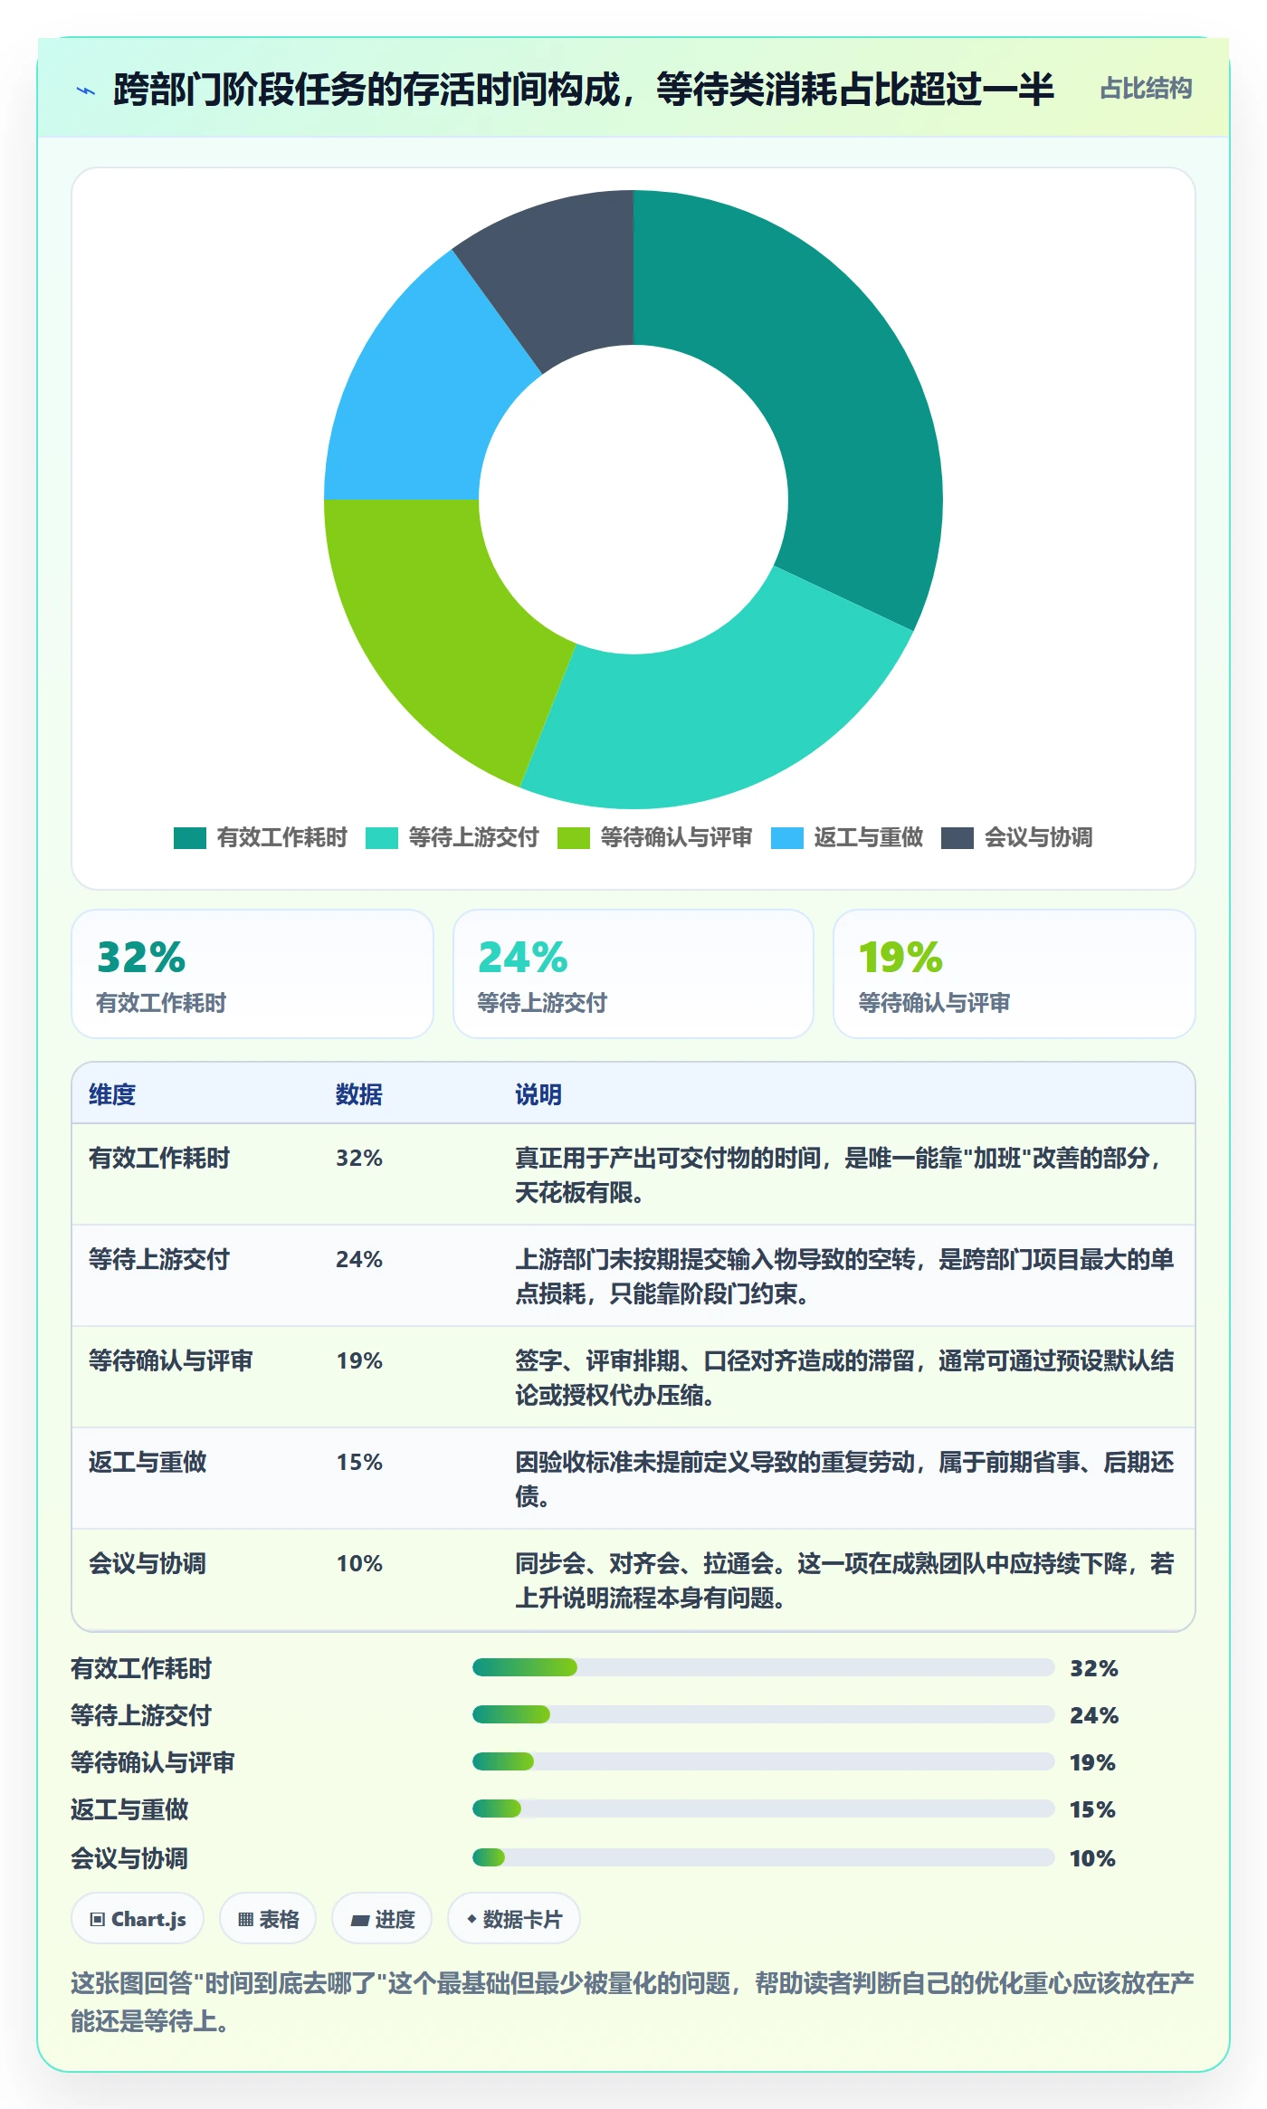Open the 32% 有效工作耗时 stat card
The height and width of the screenshot is (2109, 1267).
252,974
